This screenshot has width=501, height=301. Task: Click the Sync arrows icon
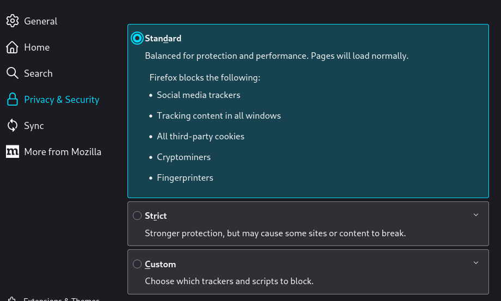[13, 125]
